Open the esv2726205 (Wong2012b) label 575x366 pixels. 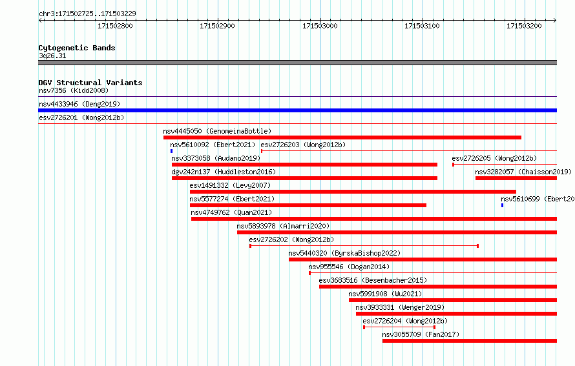(494, 158)
